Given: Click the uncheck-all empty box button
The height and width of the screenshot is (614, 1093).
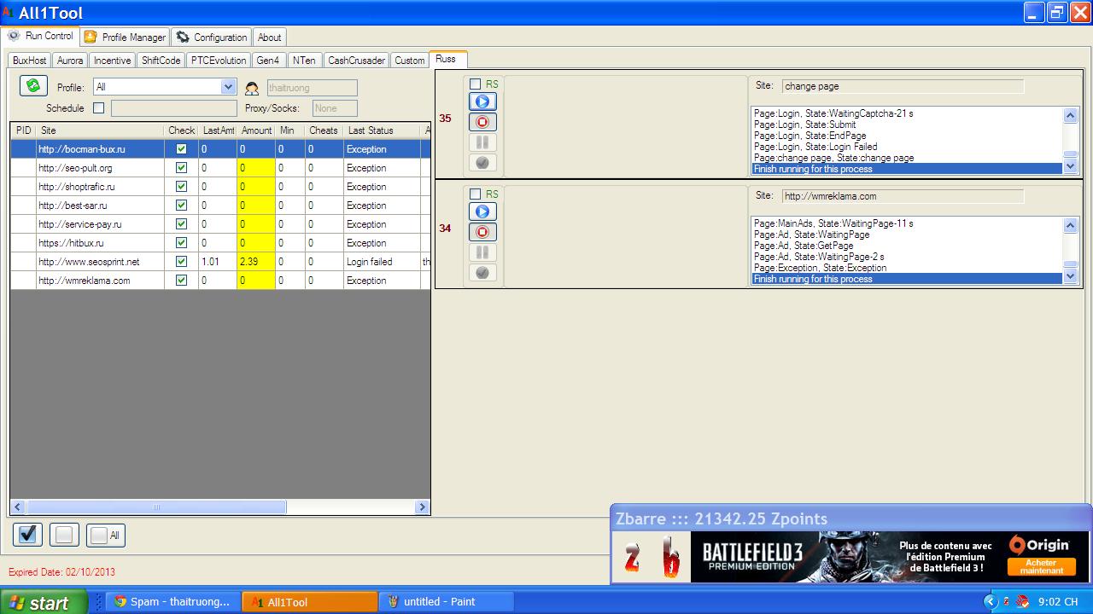Looking at the screenshot, I should coord(64,535).
